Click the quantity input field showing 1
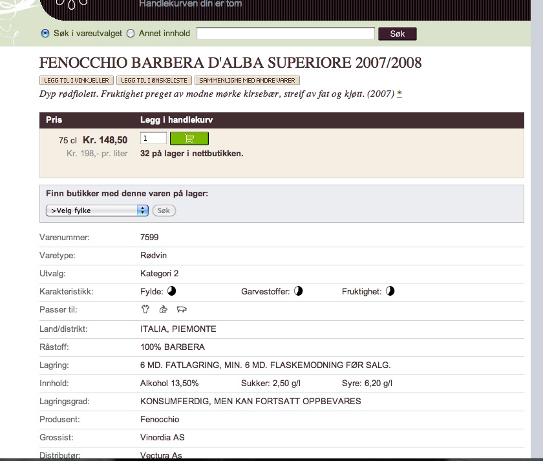543x461 pixels. point(153,138)
